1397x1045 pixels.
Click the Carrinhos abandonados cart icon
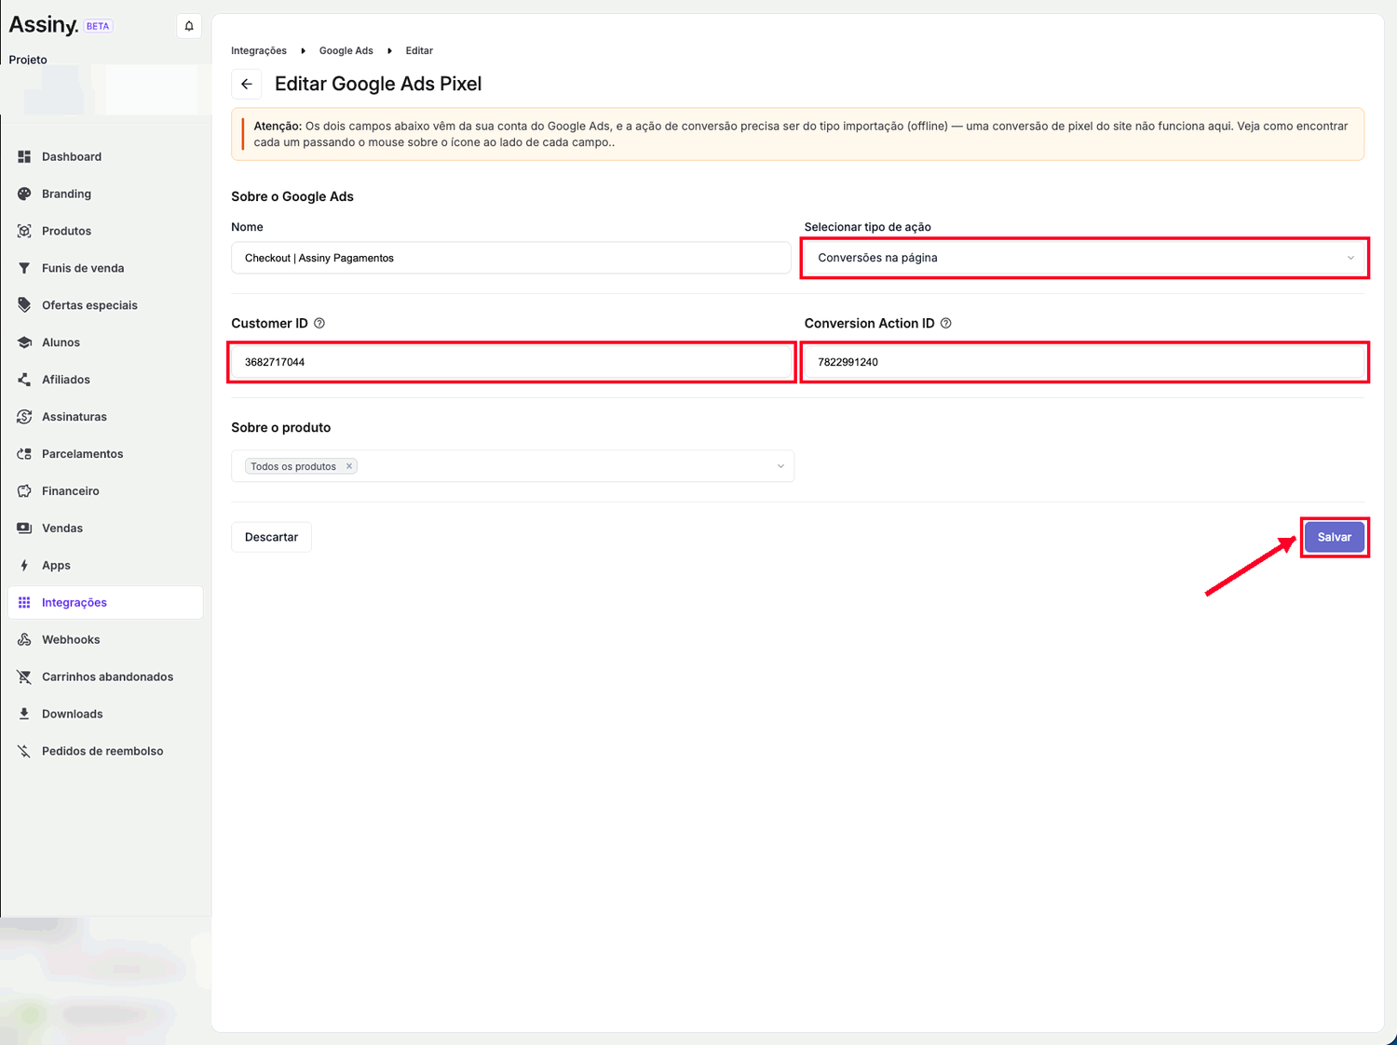point(24,677)
